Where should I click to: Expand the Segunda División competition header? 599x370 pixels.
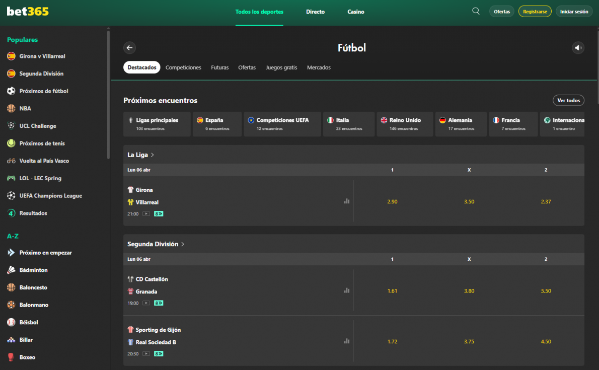pos(156,244)
